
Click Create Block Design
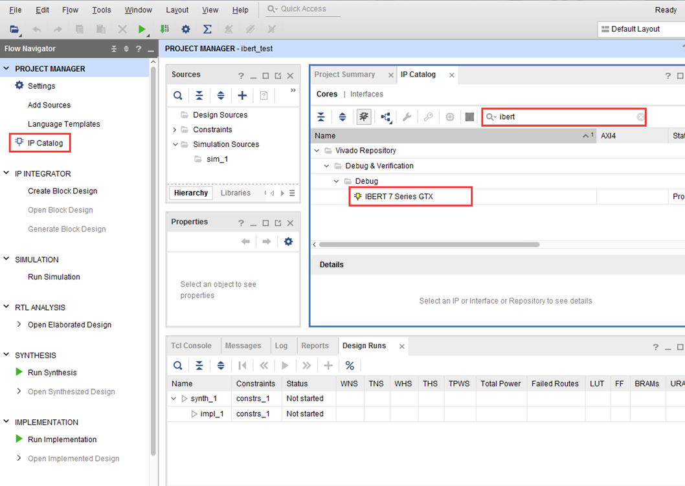click(x=62, y=191)
